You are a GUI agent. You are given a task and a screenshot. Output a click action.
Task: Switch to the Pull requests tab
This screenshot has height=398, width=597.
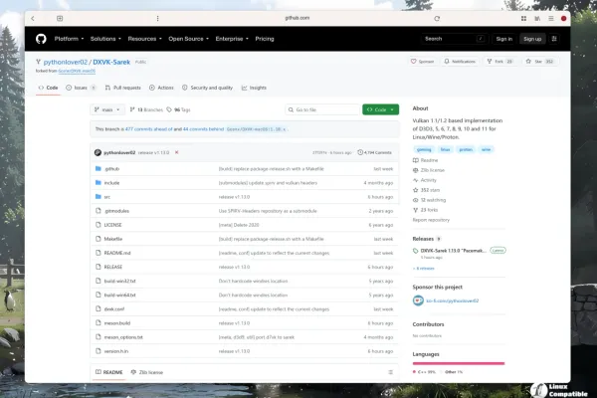122,88
